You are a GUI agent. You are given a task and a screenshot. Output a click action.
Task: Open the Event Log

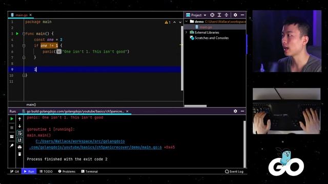(234, 172)
